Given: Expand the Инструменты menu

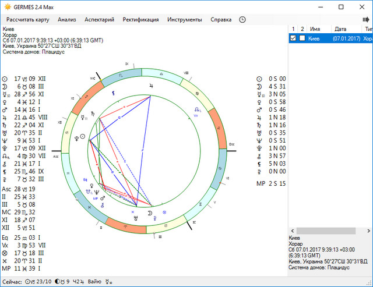Looking at the screenshot, I should (x=185, y=19).
